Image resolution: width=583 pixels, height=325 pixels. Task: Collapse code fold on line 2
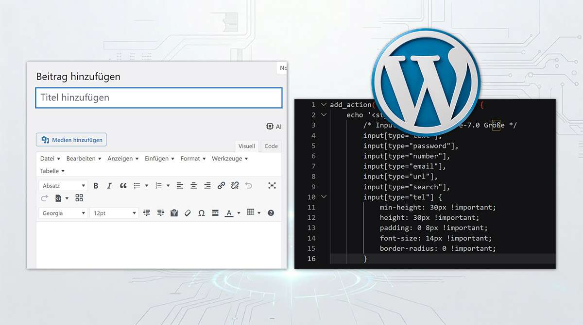pyautogui.click(x=324, y=115)
